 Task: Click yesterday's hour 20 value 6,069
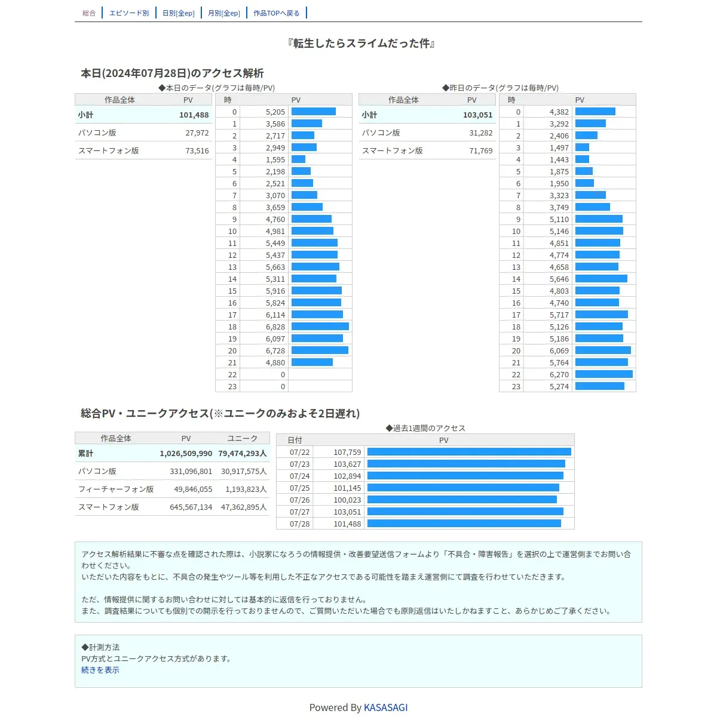(559, 350)
